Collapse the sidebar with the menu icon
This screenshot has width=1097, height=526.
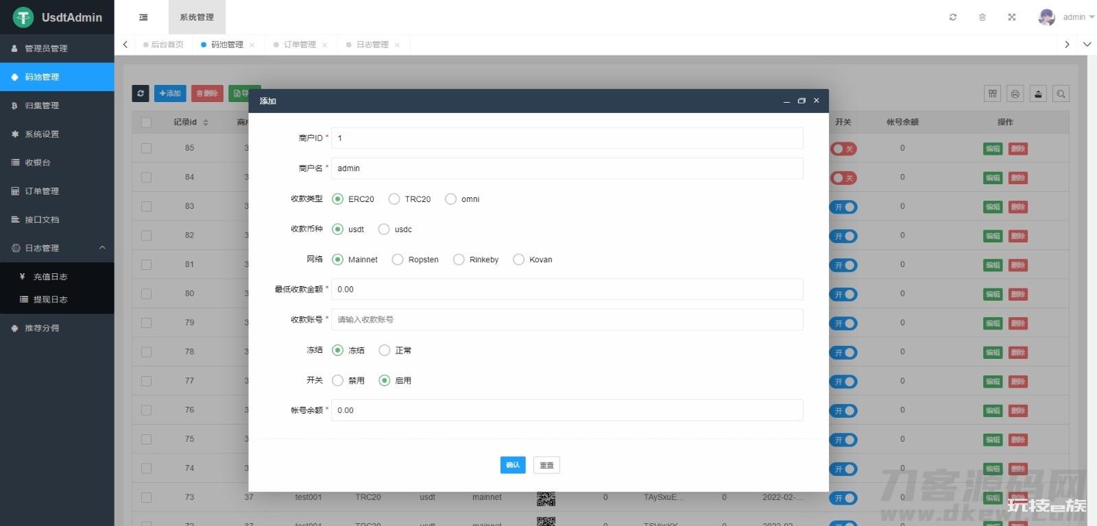143,17
